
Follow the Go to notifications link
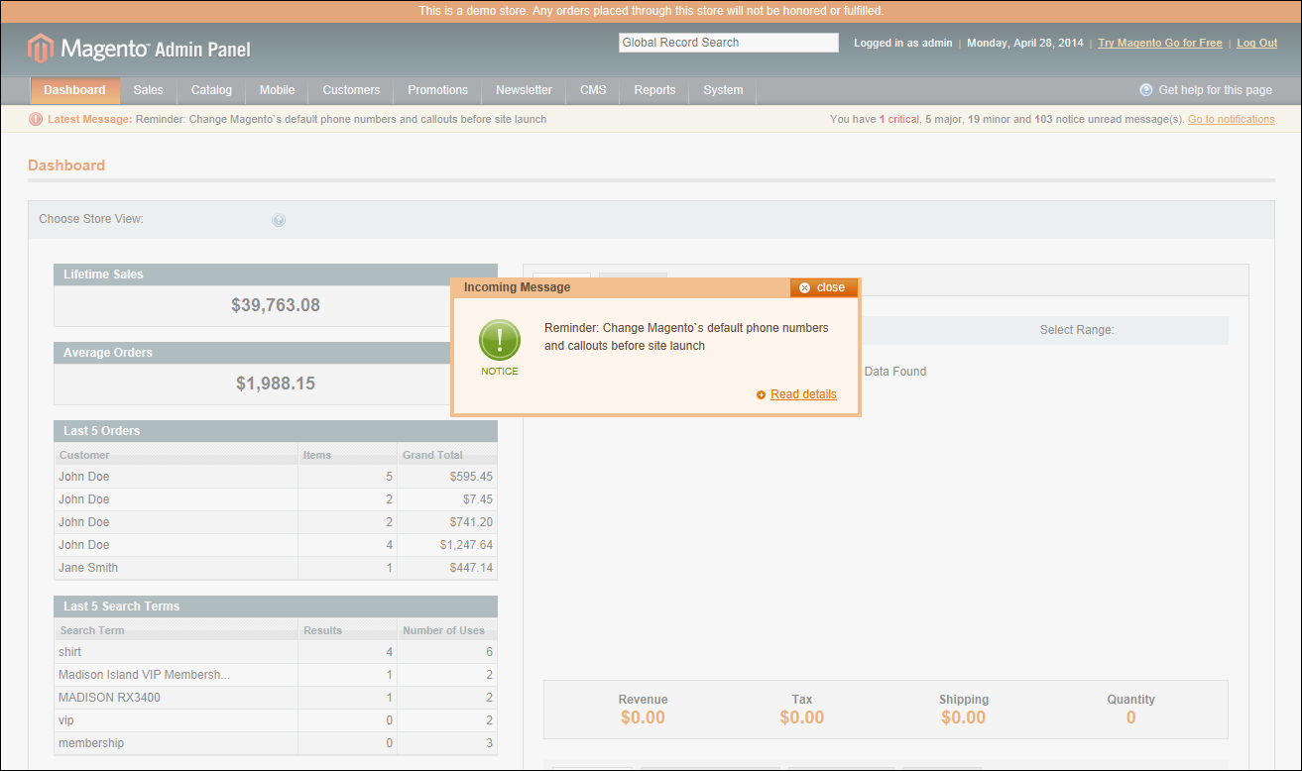1232,119
